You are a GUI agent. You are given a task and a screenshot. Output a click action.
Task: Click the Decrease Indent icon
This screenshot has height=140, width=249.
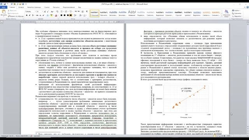pos(76,12)
